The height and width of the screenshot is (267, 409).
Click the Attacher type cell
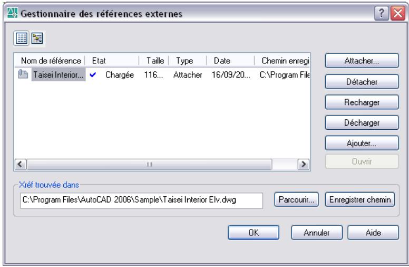[188, 75]
